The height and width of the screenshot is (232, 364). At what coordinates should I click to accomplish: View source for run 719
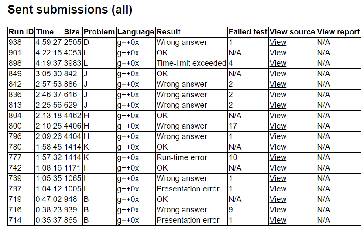tap(278, 199)
